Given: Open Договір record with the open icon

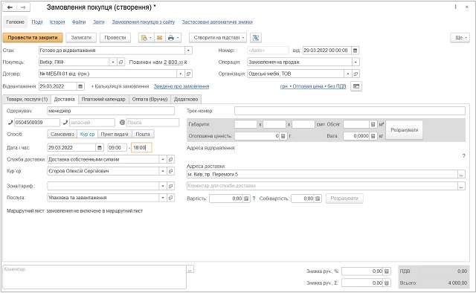Looking at the screenshot, I should coord(188,74).
